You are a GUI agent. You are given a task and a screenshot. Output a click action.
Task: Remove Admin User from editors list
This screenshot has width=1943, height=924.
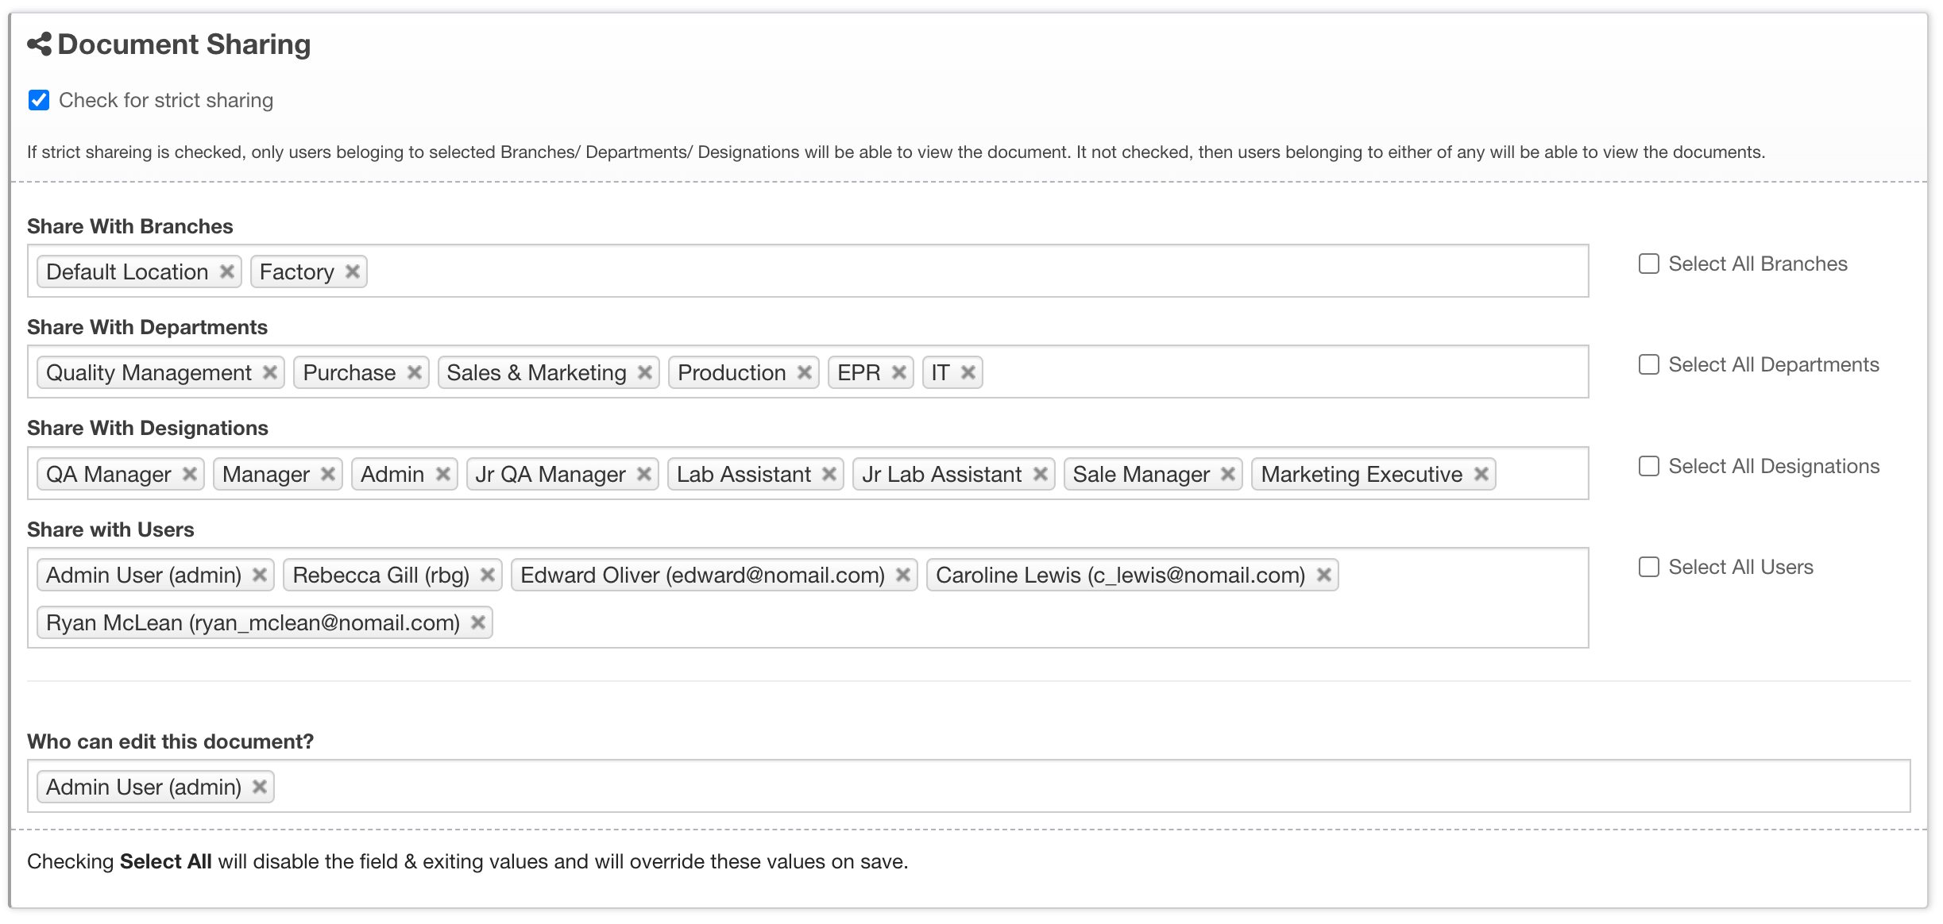click(260, 787)
